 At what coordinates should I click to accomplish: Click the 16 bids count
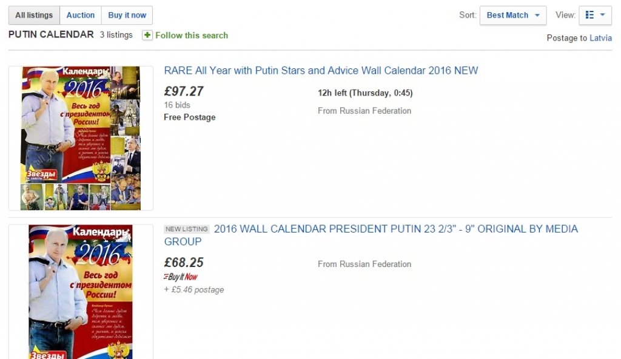(x=177, y=105)
